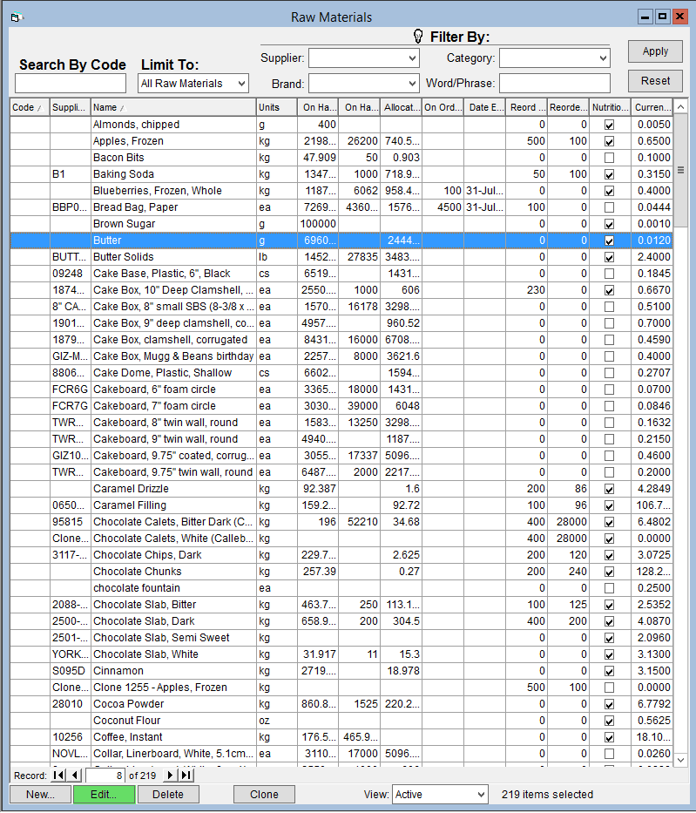The height and width of the screenshot is (813, 696).
Task: Sort by the Current cost column header
Action: point(652,107)
